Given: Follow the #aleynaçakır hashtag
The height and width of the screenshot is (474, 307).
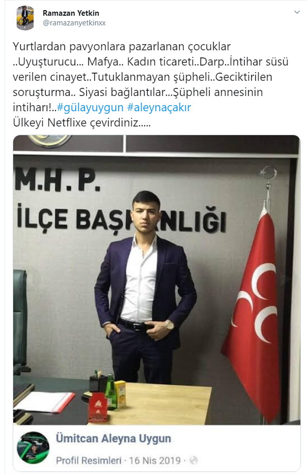Looking at the screenshot, I should tap(159, 107).
